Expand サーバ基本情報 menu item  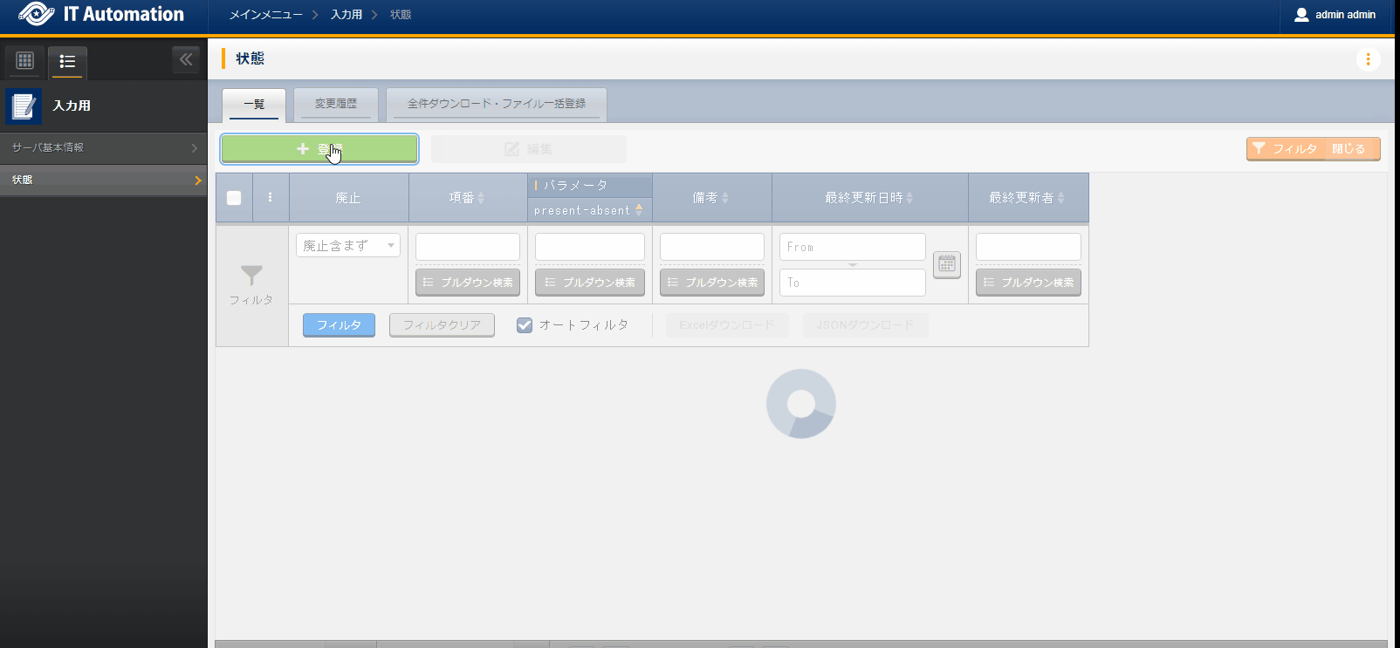point(103,148)
